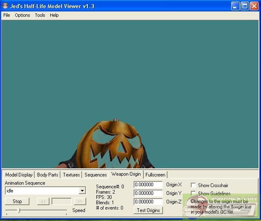Open the Options menu

22,15
